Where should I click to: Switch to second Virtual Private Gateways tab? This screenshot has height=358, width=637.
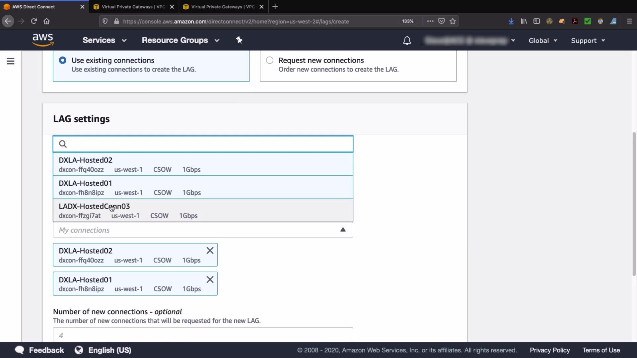tap(223, 7)
